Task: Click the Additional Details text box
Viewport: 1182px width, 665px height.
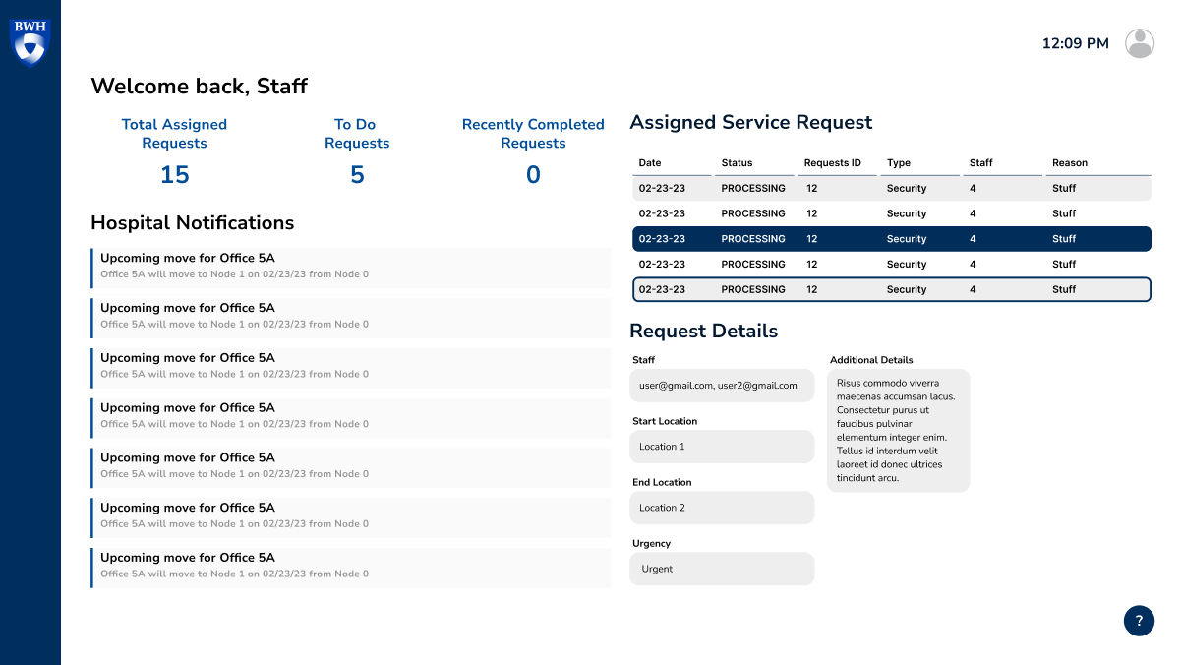Action: (898, 431)
